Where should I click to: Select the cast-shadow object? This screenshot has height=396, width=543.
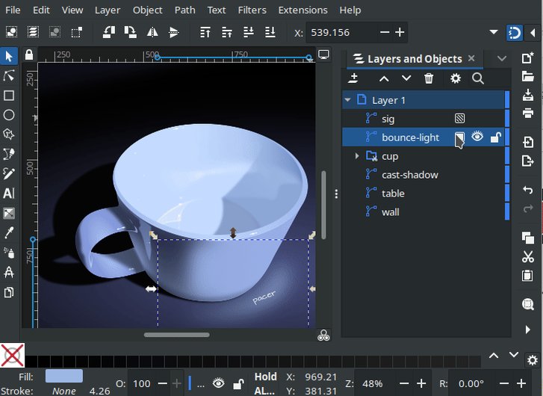pyautogui.click(x=409, y=175)
